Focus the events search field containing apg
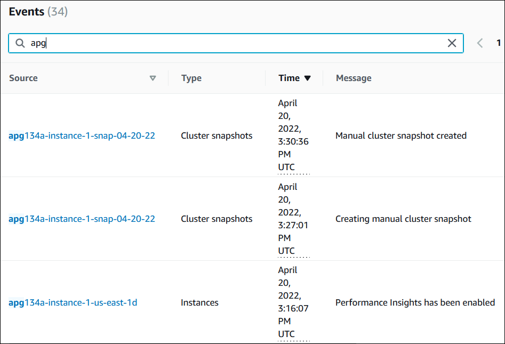This screenshot has width=505, height=344. coord(235,44)
